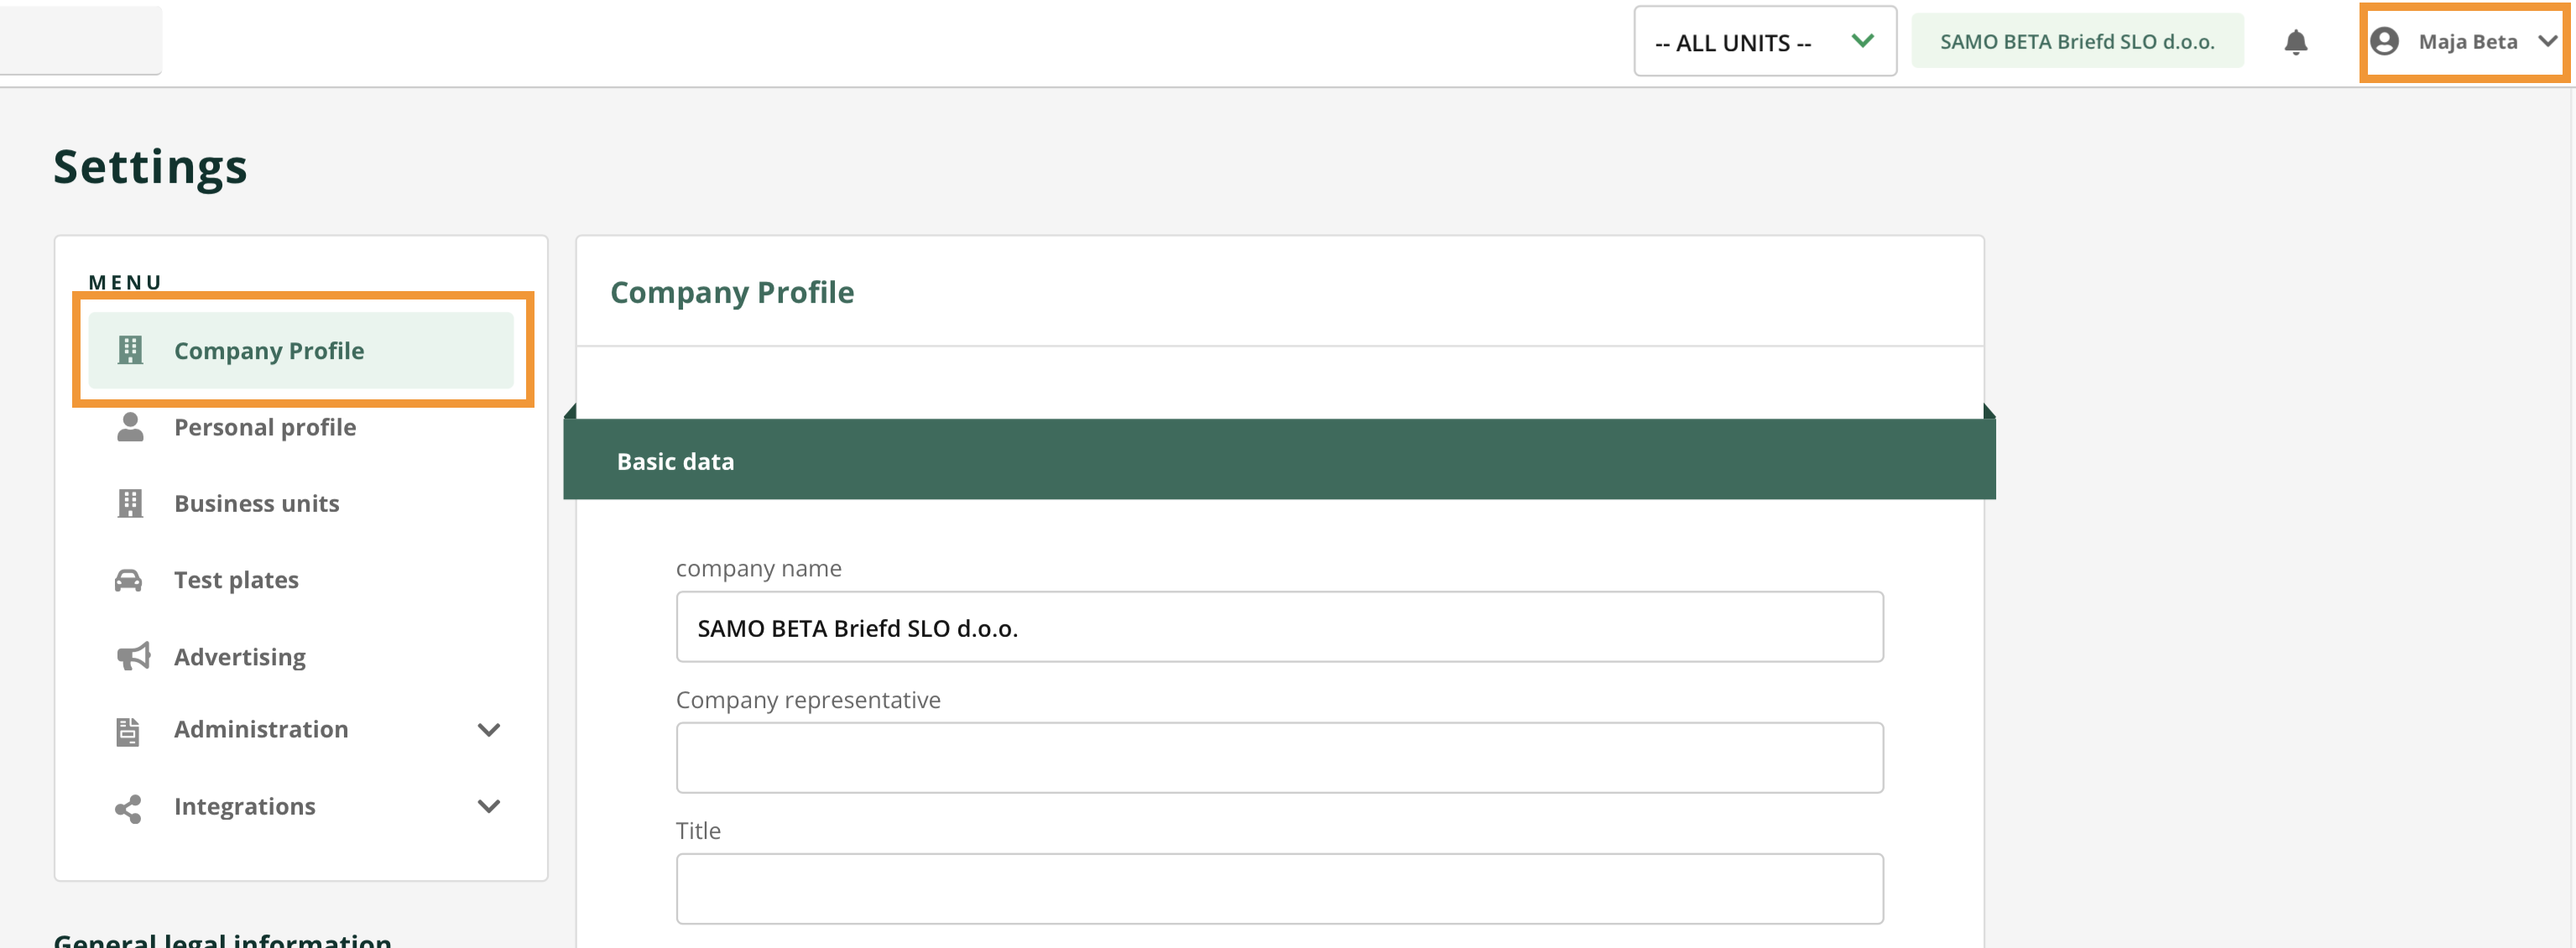Image resolution: width=2576 pixels, height=948 pixels.
Task: Click the Integrations share icon
Action: pyautogui.click(x=128, y=807)
